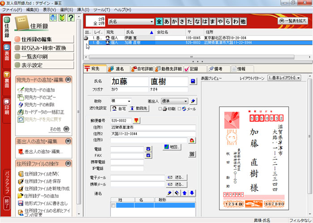Click the 住所1 address field
The width and height of the screenshot is (313, 223).
153,127
